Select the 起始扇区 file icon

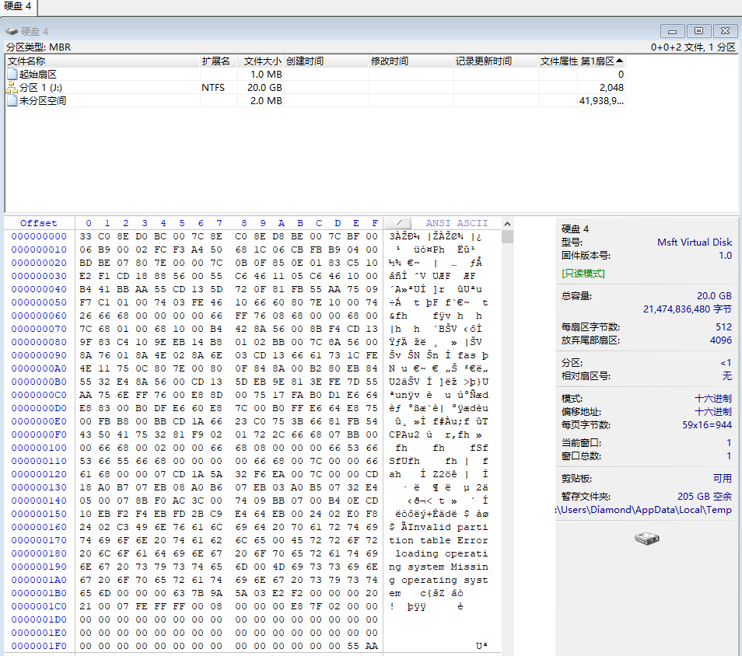click(x=12, y=75)
